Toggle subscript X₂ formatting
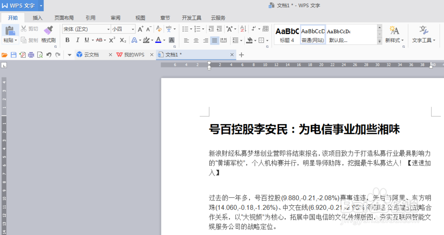 (123, 40)
